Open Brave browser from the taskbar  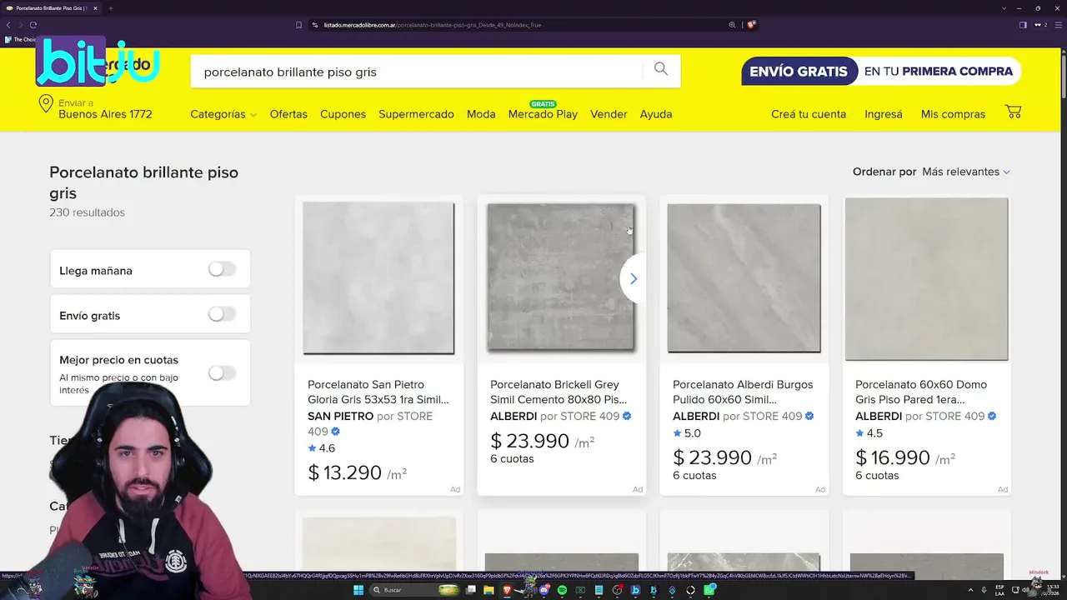[x=507, y=590]
